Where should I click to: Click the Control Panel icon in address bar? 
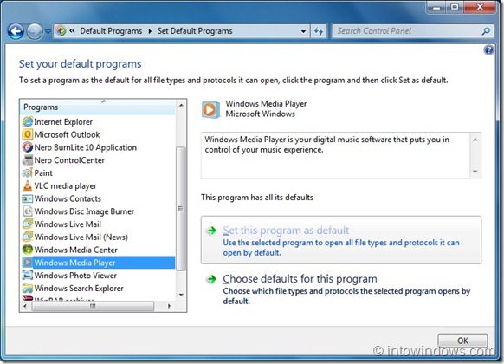pyautogui.click(x=61, y=31)
